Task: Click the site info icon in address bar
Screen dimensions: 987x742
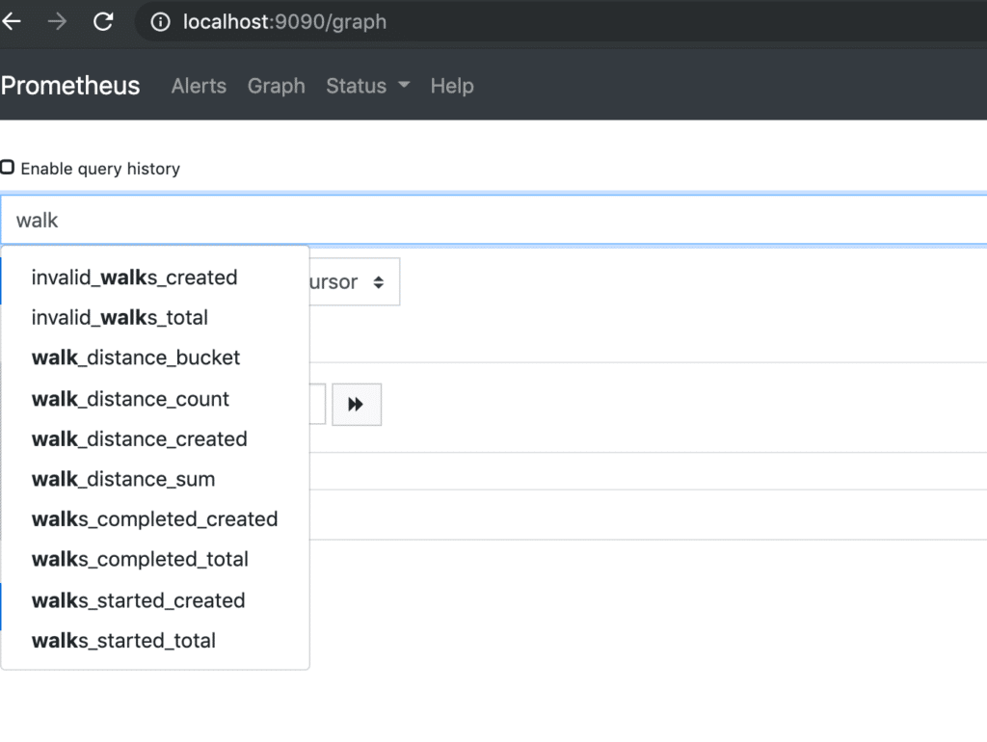Action: pos(161,21)
